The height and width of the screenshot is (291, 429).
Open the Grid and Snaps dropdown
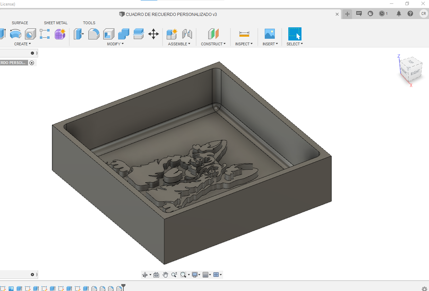pos(207,275)
